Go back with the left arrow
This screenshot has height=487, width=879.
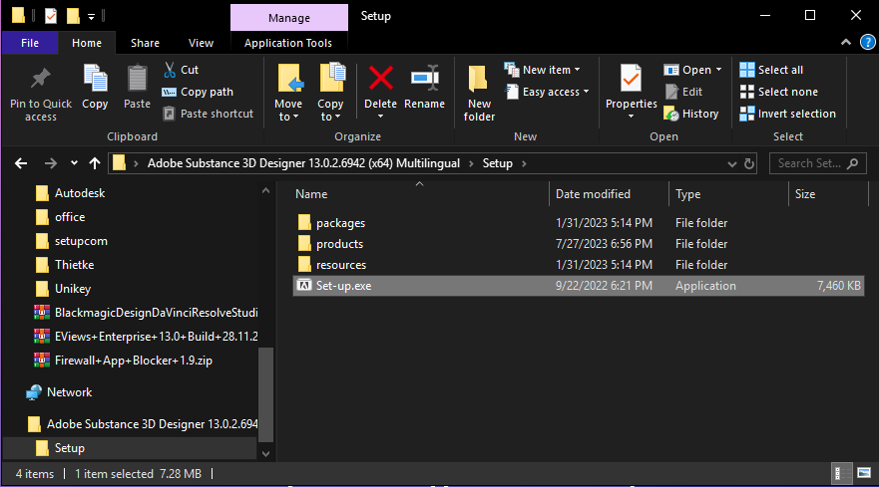(21, 163)
